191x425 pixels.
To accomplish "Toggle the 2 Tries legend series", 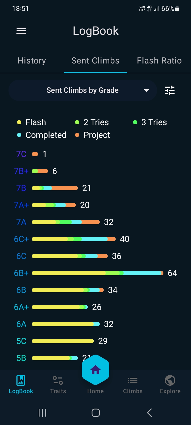I will click(x=92, y=122).
